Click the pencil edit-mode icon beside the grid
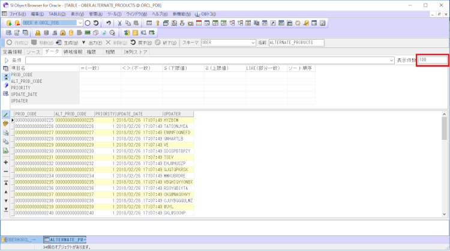 pyautogui.click(x=6, y=114)
